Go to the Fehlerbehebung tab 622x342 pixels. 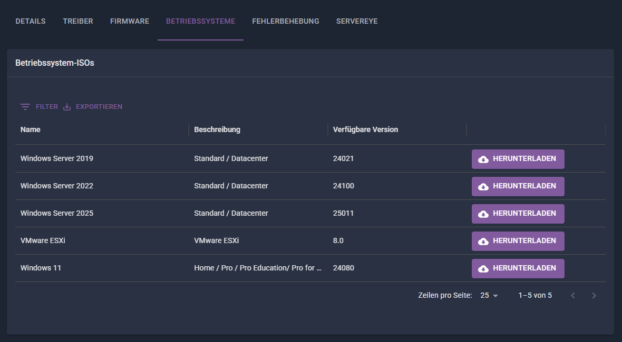click(286, 22)
